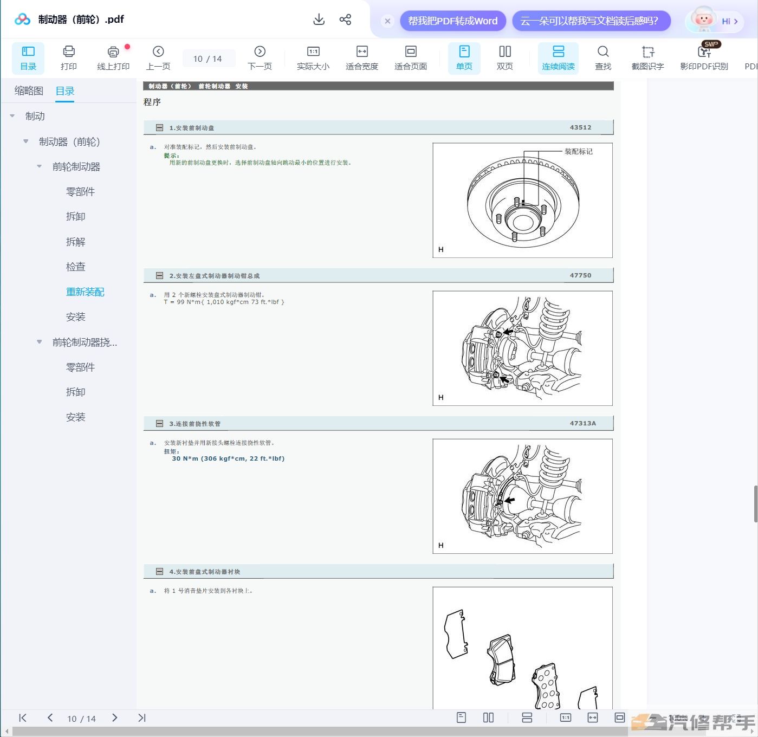Go to previous page in bottom bar
The image size is (758, 737).
click(x=50, y=718)
